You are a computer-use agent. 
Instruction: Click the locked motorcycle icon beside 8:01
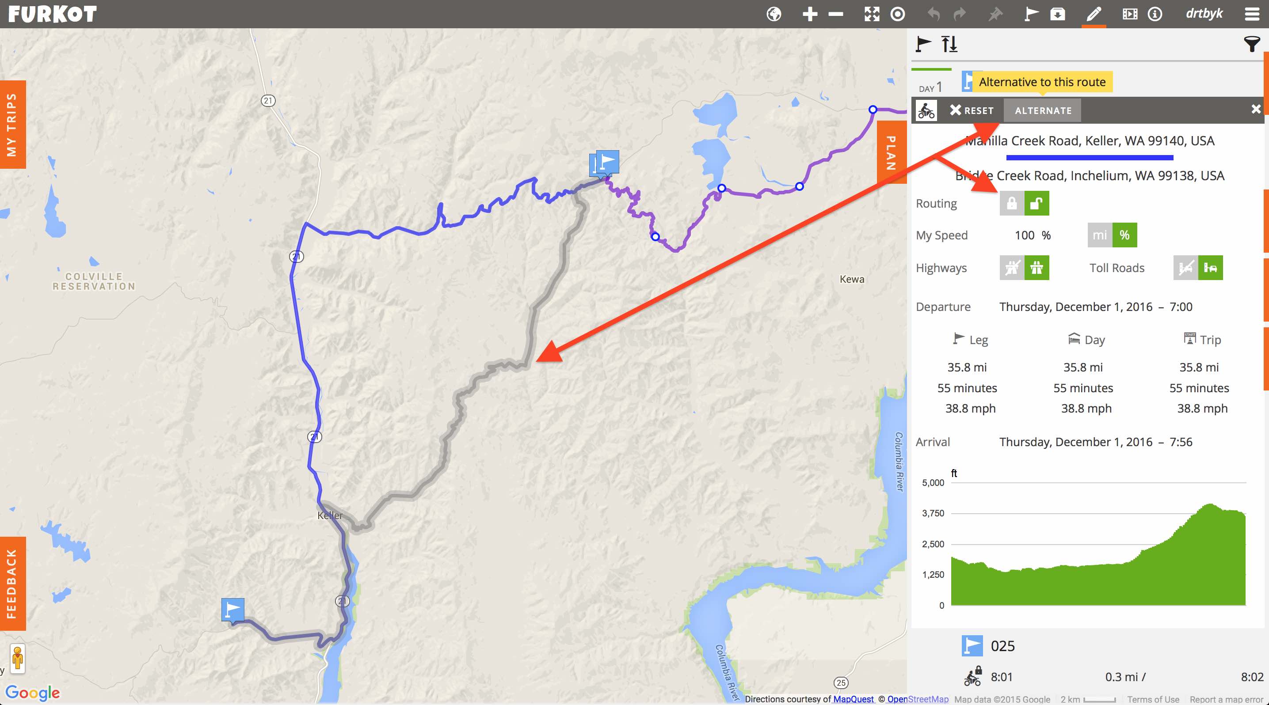[x=973, y=676]
